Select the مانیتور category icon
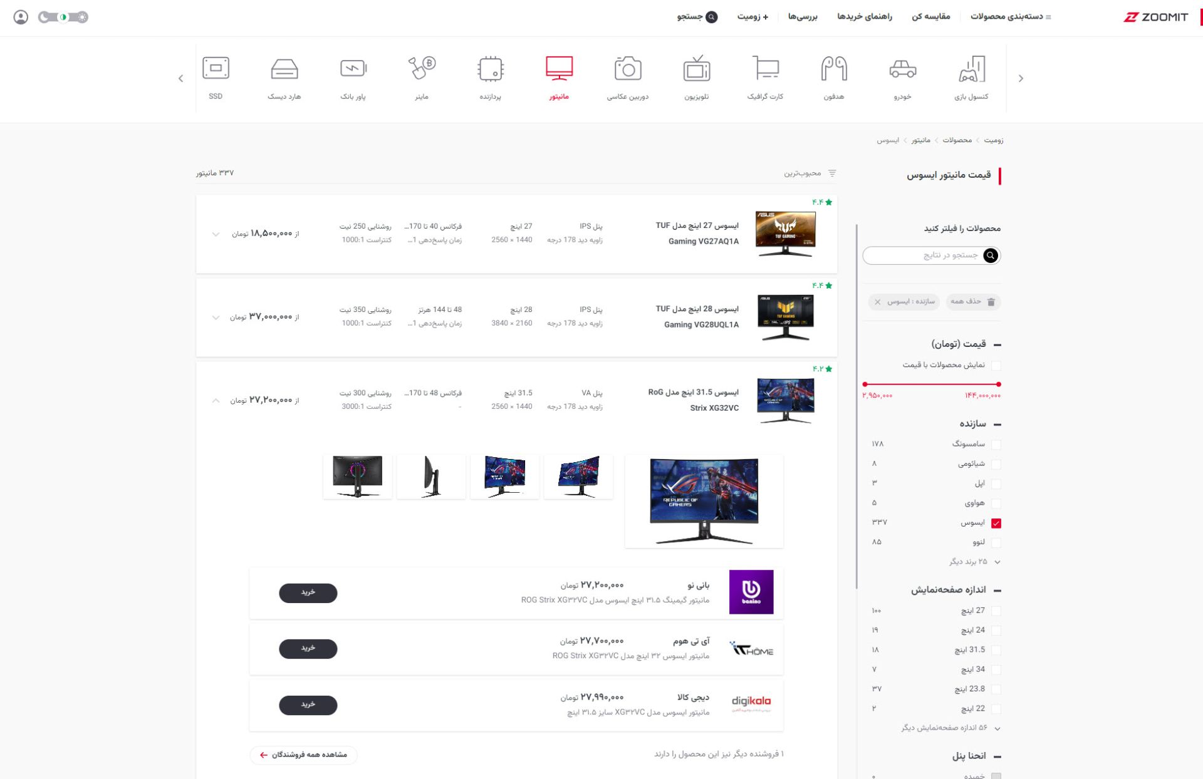The height and width of the screenshot is (779, 1203). pos(560,68)
